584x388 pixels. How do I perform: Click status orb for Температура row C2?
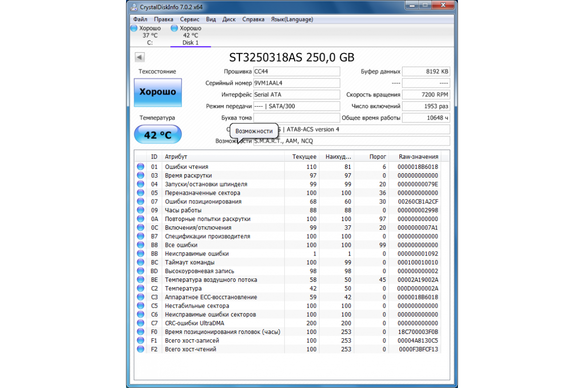point(141,288)
